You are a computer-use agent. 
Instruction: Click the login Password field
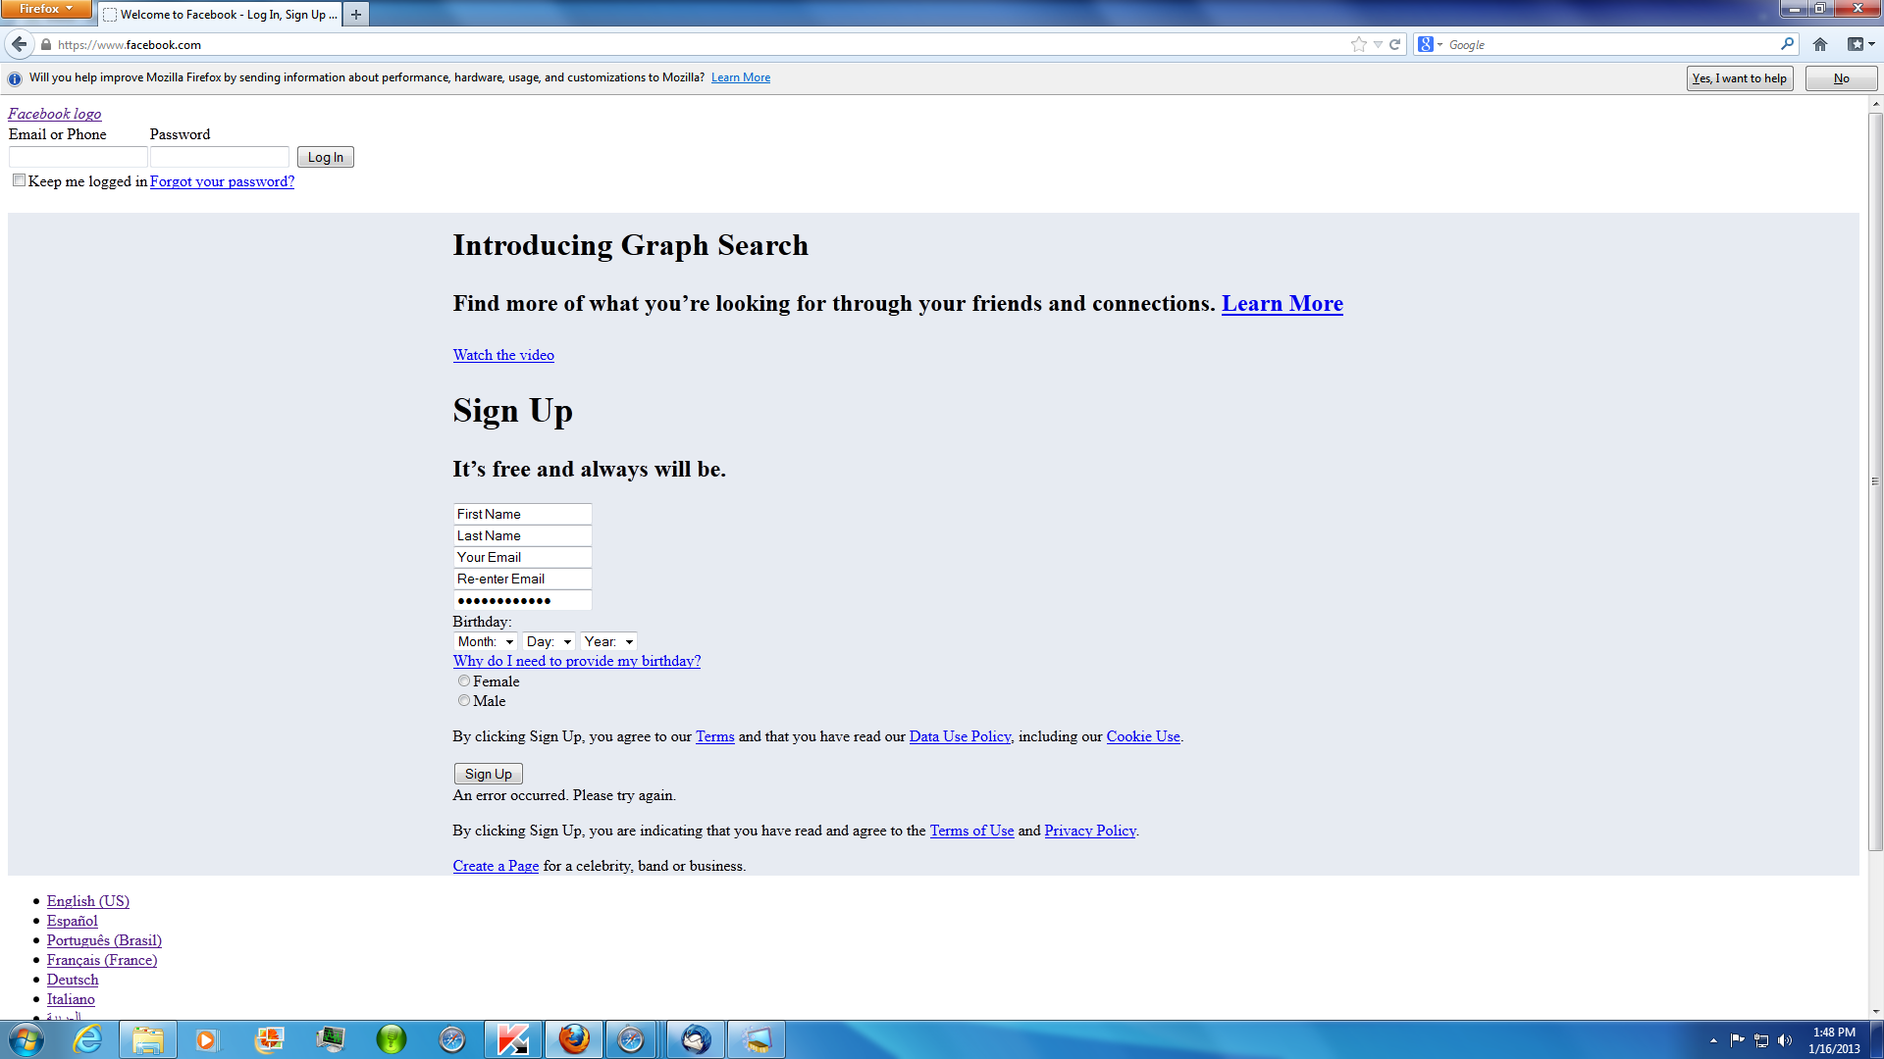click(x=220, y=157)
